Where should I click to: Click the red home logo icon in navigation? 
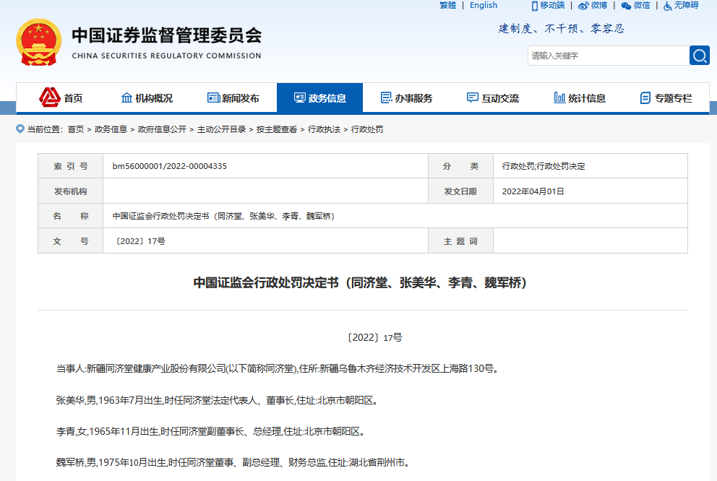49,97
